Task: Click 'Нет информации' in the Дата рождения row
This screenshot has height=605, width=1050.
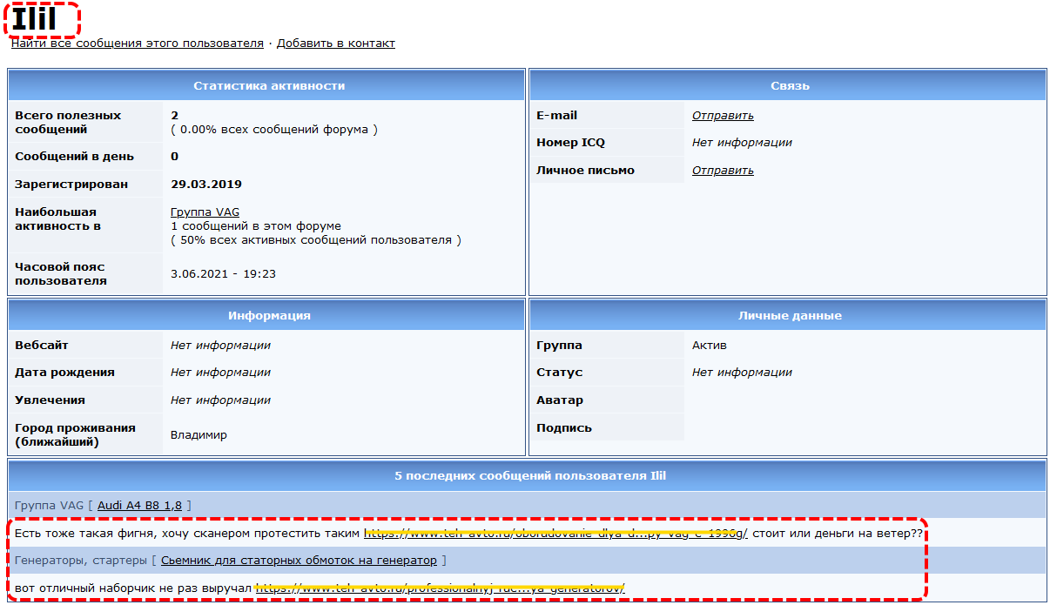Action: (220, 372)
